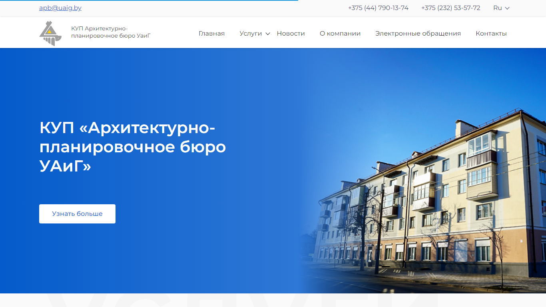The image size is (546, 307).
Task: Open the apb@uaig.by email link
Action: coord(60,8)
